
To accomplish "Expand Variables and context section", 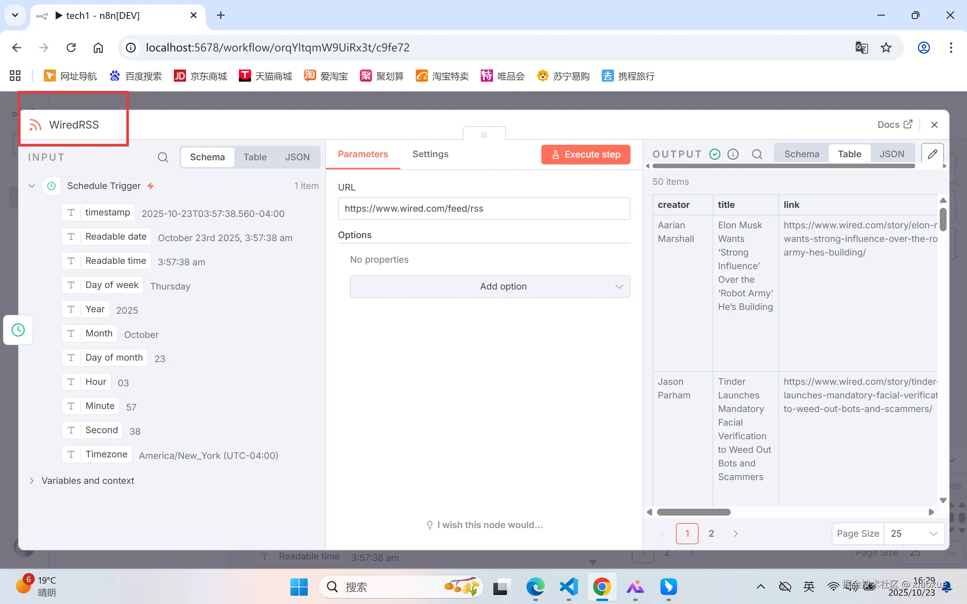I will click(32, 480).
